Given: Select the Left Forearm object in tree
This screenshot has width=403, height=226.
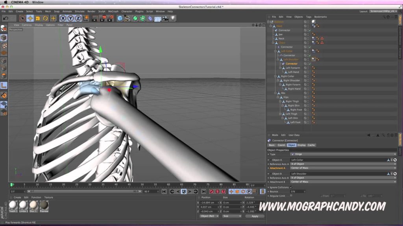Looking at the screenshot, I should (293, 68).
